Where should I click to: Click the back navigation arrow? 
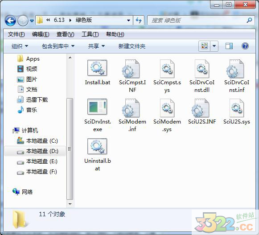pyautogui.click(x=10, y=21)
